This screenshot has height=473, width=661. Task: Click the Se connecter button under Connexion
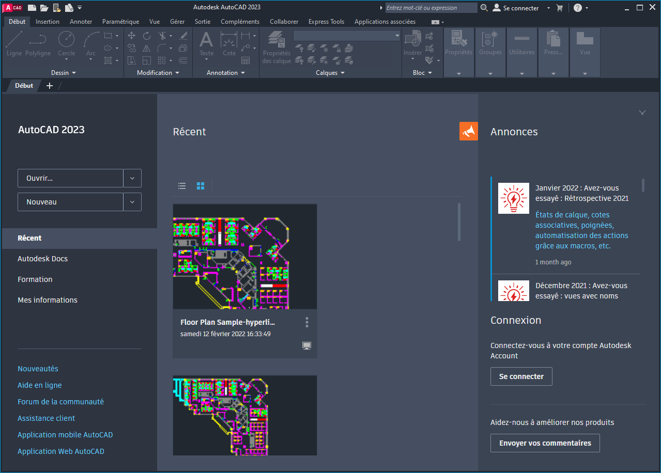[x=521, y=376]
